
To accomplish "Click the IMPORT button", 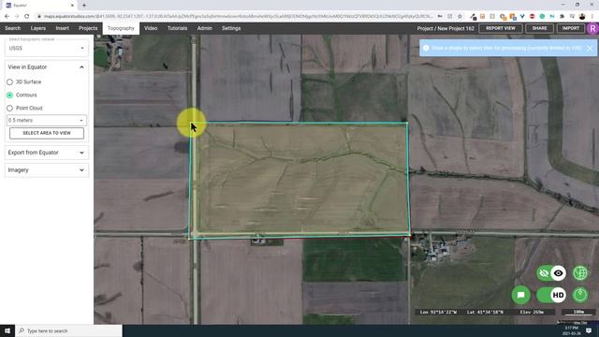I will coord(570,28).
